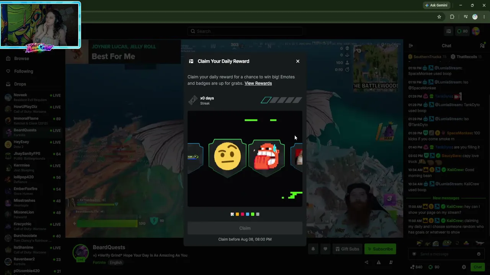Click the Fortnite category link under stream title
This screenshot has height=275, width=490.
point(99,262)
